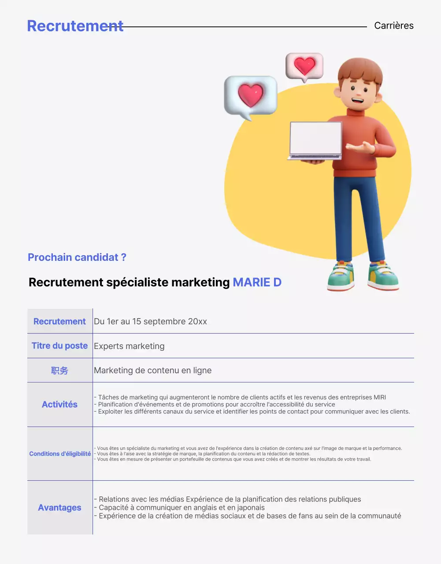Viewport: 441px width, 564px height.
Task: Select the Recrutement page title
Action: 75,26
